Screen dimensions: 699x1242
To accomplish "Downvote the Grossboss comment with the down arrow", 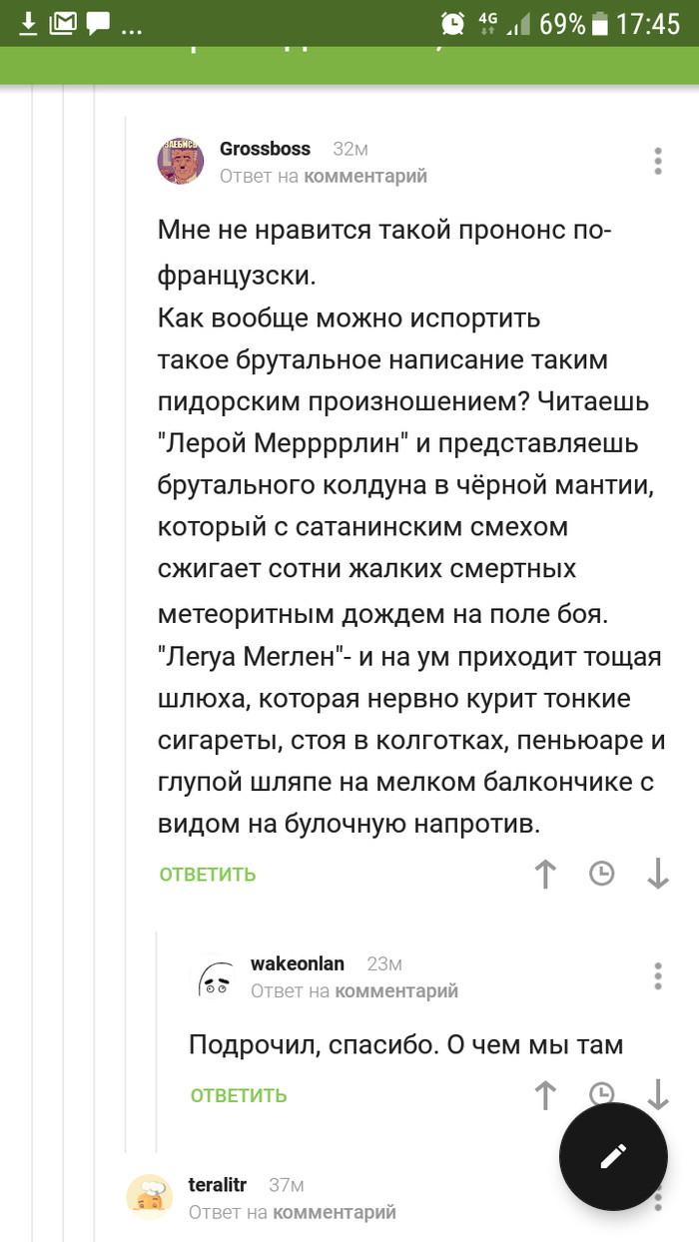I will point(659,875).
